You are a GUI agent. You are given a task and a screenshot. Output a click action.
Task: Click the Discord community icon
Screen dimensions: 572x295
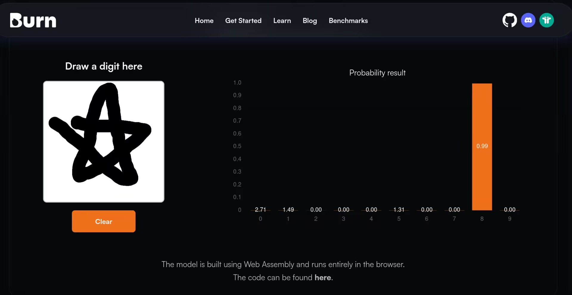pyautogui.click(x=528, y=20)
